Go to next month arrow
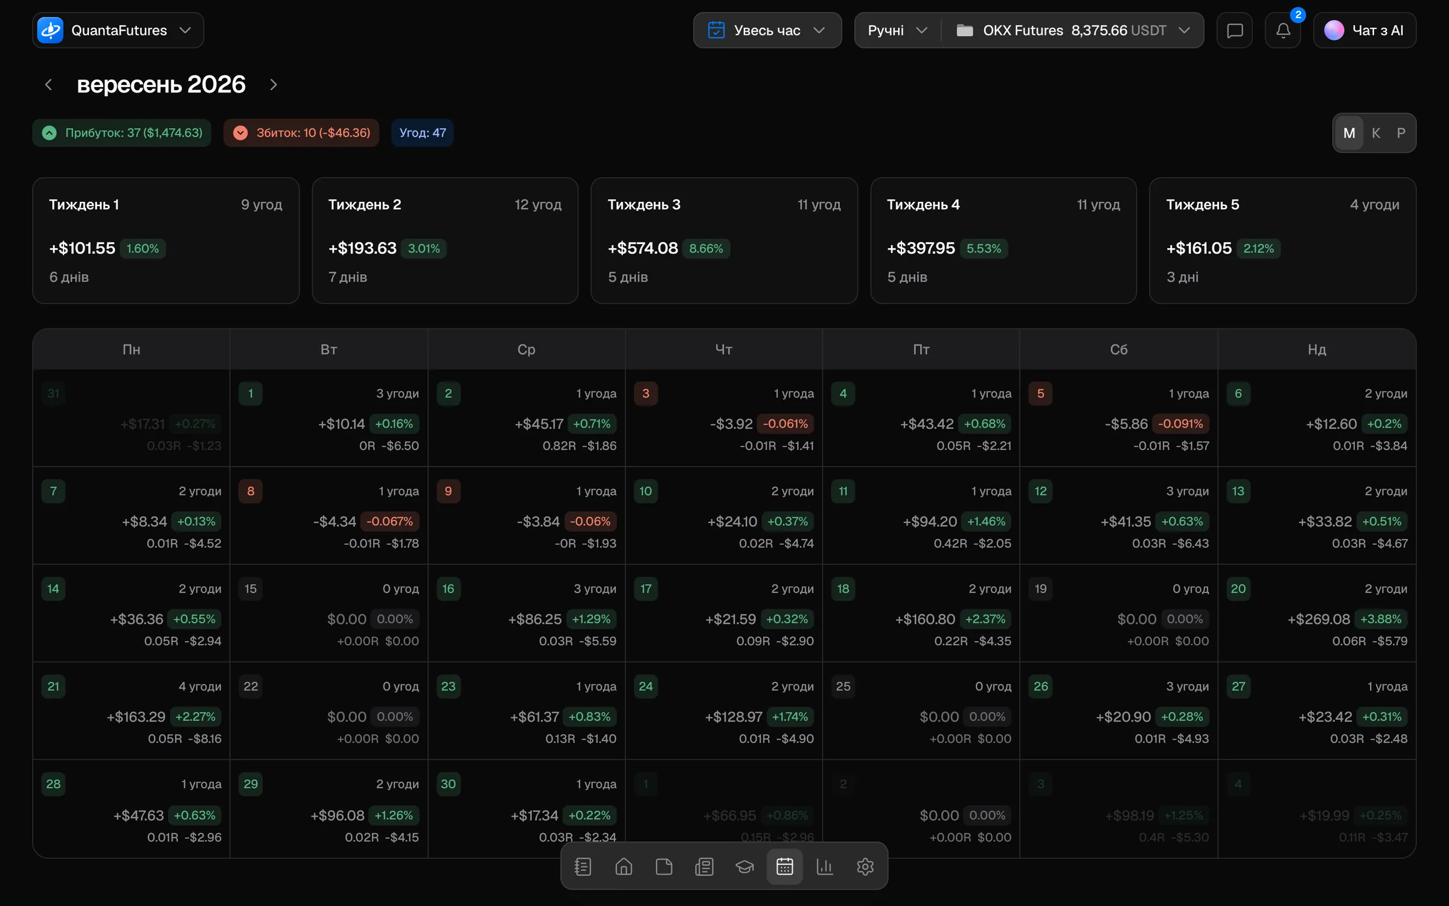The image size is (1449, 906). click(273, 85)
